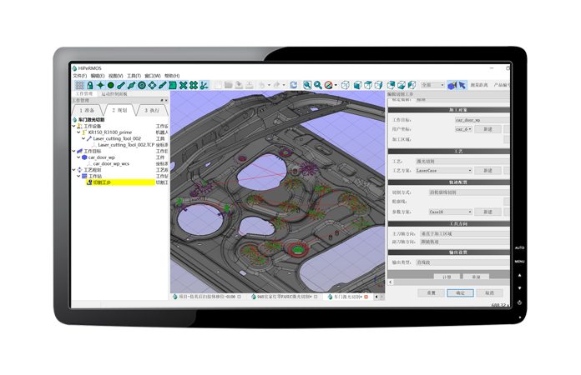Click the blue refresh arrows icon
This screenshot has width=581, height=375.
click(x=294, y=86)
